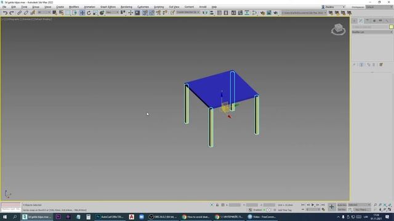Toggle the Selection Lock icon
Viewport: 394px width, 221px height.
point(217,205)
